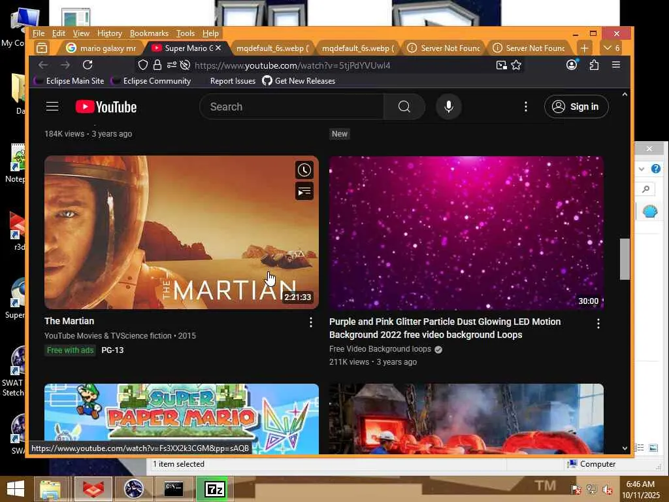Open tracking protection shield icon
Viewport: 669px width, 502px height.
143,65
